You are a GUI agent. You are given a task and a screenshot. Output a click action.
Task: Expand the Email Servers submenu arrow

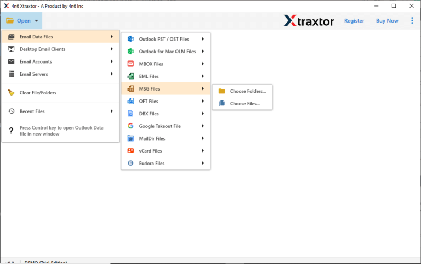112,74
